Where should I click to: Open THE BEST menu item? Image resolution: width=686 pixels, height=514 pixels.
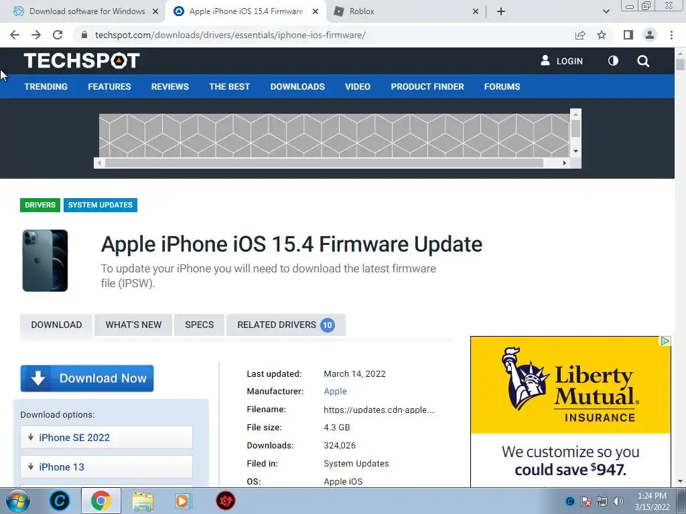(x=229, y=86)
